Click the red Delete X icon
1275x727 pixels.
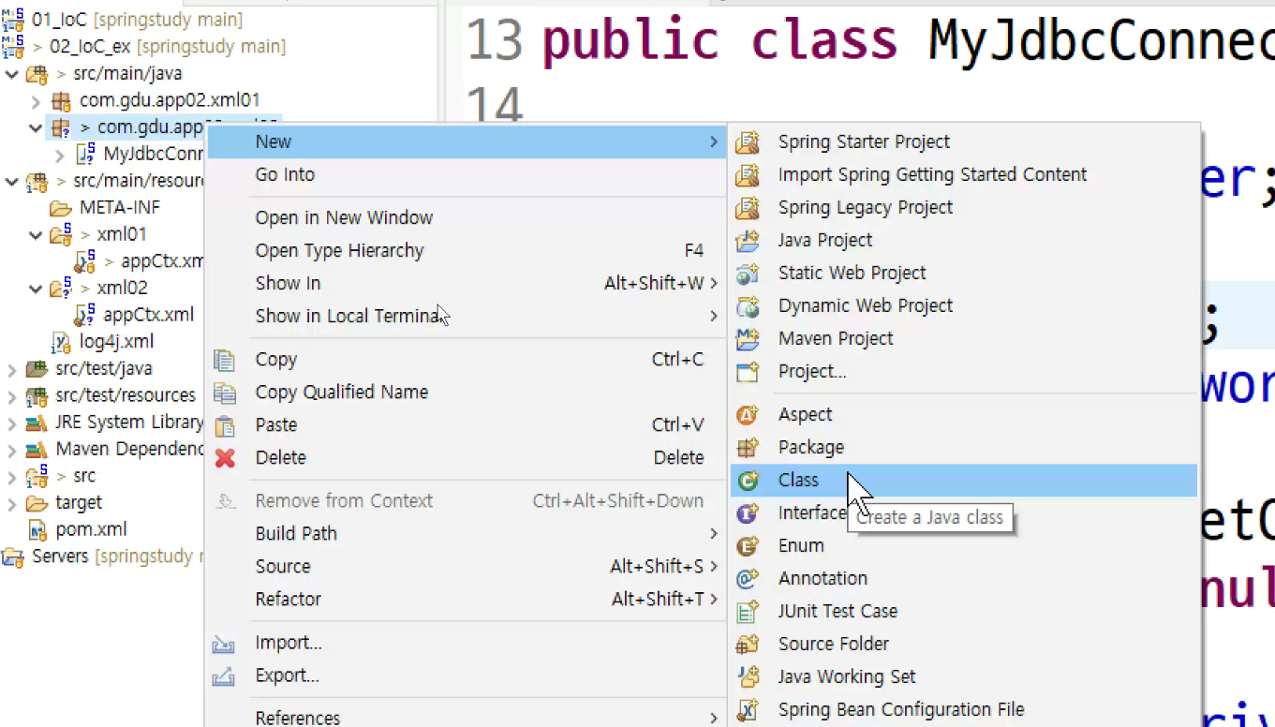click(224, 458)
